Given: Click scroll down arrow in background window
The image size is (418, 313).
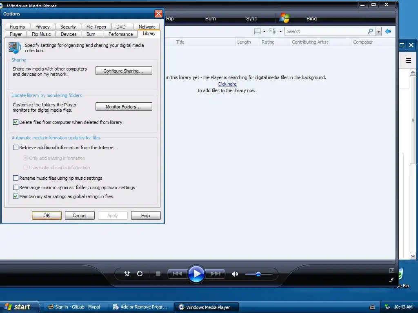Looking at the screenshot, I should tap(413, 257).
